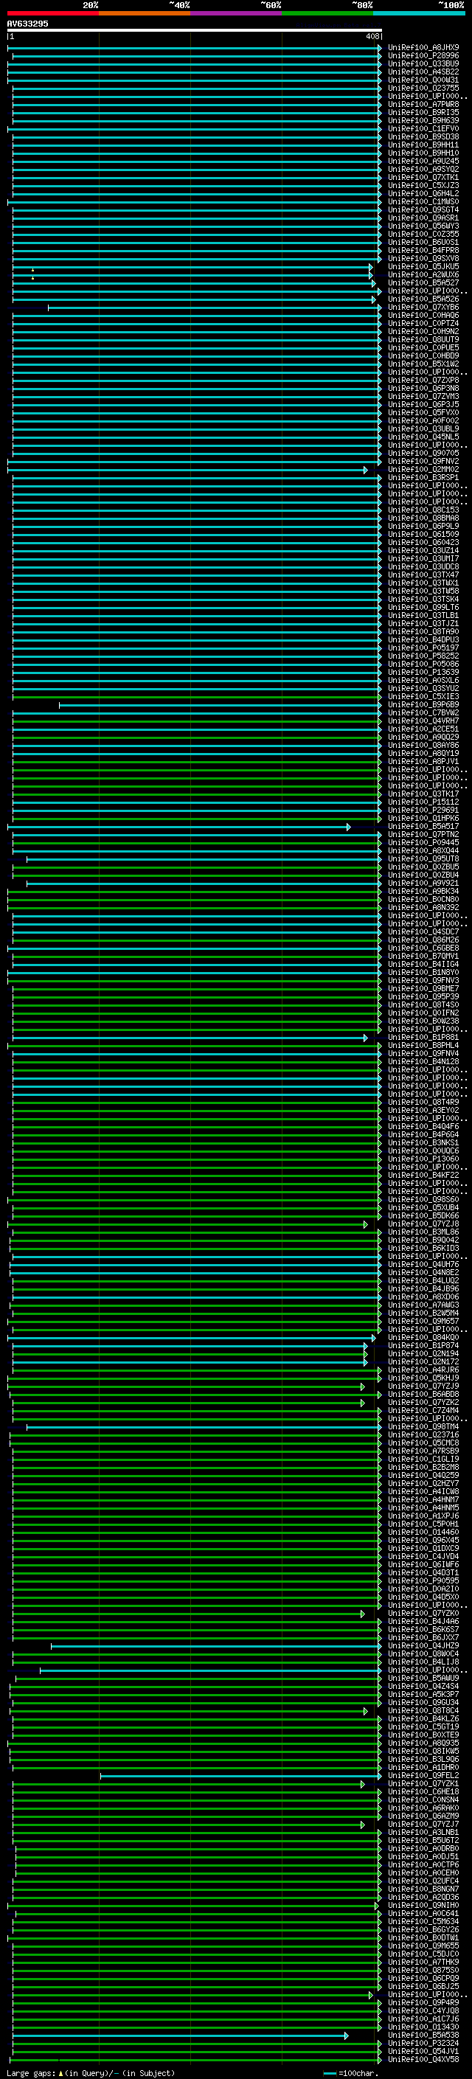Select UniRef100_C0PTZ4 label
The width and height of the screenshot is (472, 2079).
[x=423, y=324]
